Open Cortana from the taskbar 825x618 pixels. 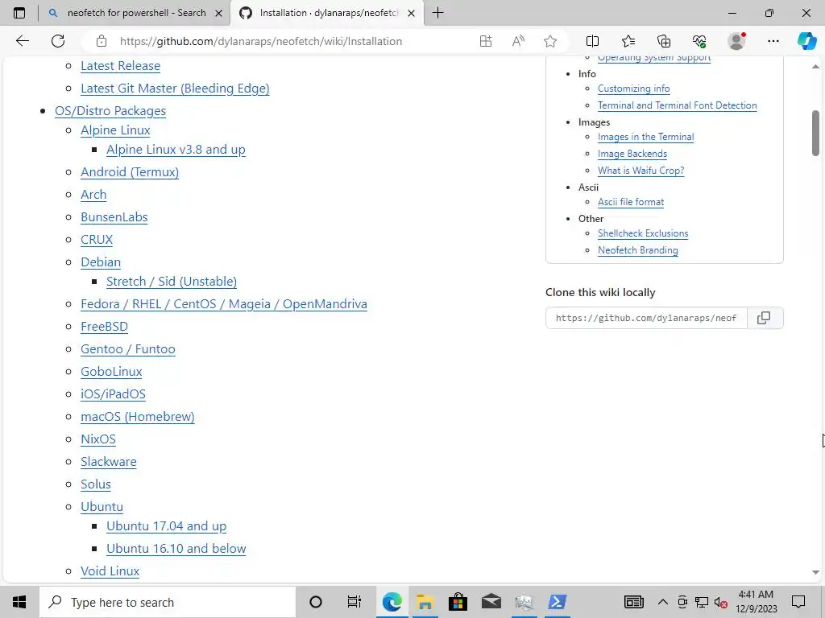pos(316,602)
